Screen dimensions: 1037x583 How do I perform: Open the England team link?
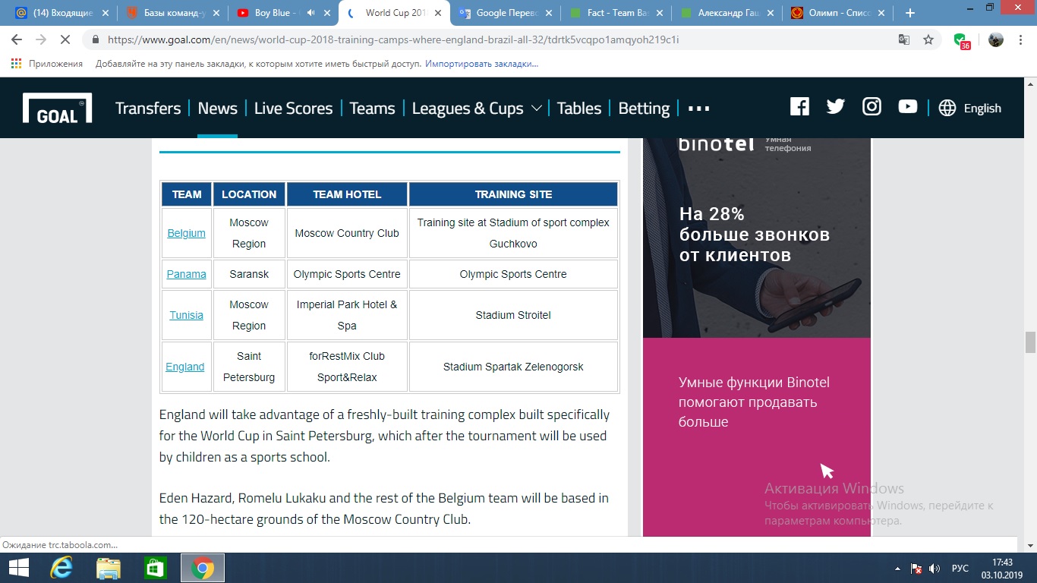pyautogui.click(x=185, y=367)
